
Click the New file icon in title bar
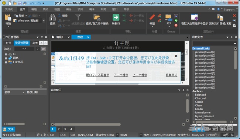10,3
